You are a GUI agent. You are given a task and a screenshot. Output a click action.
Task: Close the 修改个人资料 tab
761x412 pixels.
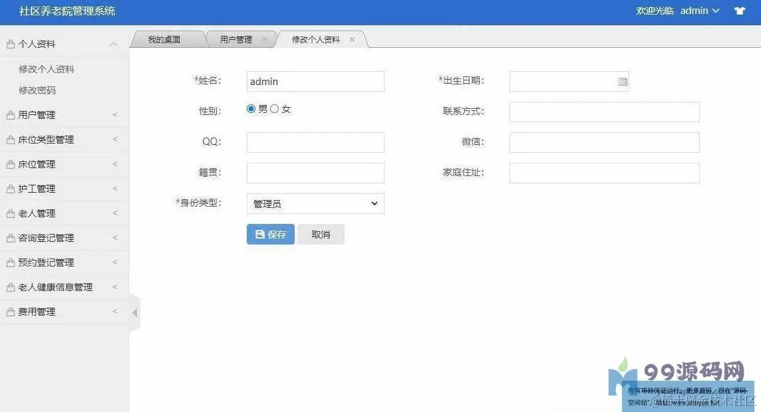pos(352,40)
